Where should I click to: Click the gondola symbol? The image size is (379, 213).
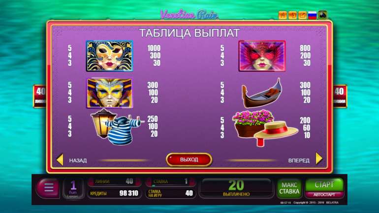click(x=262, y=93)
